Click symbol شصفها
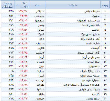 tap(40, 21)
